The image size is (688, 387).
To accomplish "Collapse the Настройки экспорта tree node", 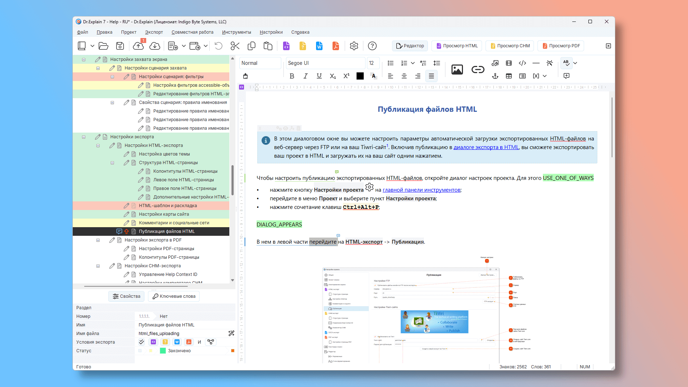I will pyautogui.click(x=83, y=137).
